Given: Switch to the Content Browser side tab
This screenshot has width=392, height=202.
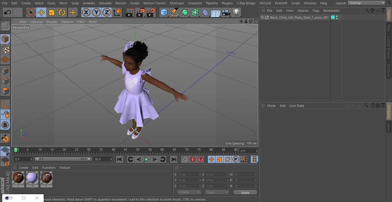Looking at the screenshot, I should click(x=389, y=47).
